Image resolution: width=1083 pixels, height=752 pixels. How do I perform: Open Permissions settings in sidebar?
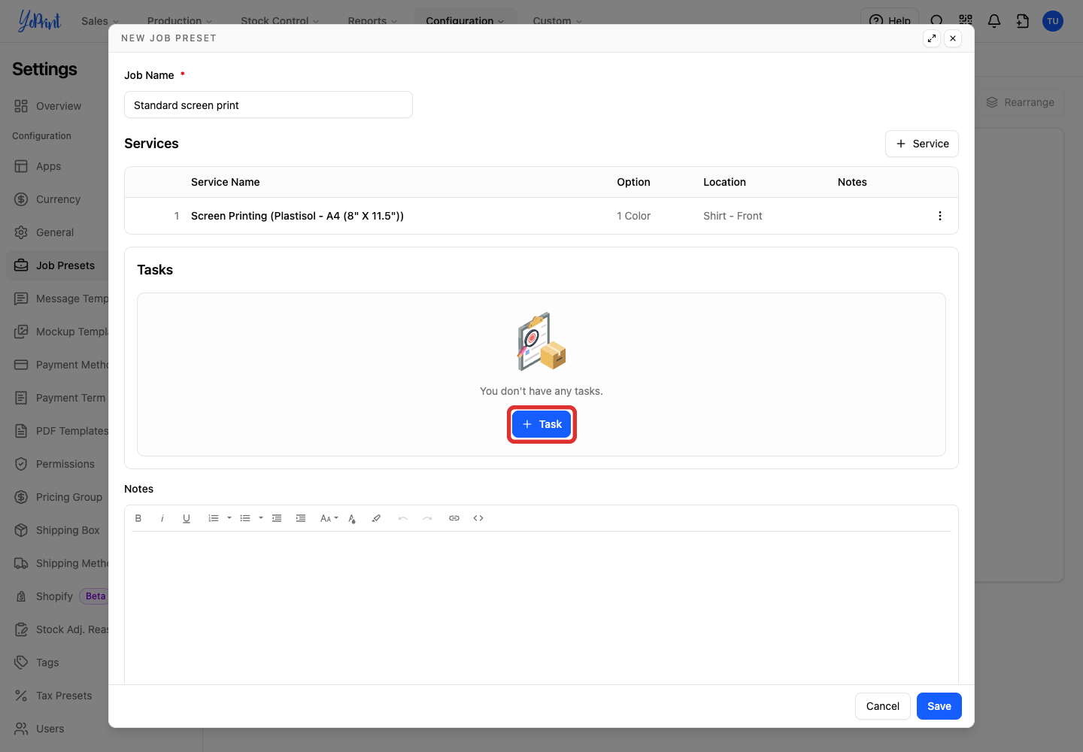57,464
